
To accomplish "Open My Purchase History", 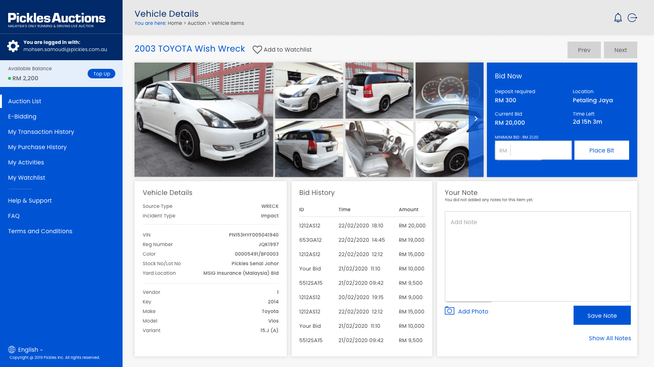I will click(x=37, y=147).
